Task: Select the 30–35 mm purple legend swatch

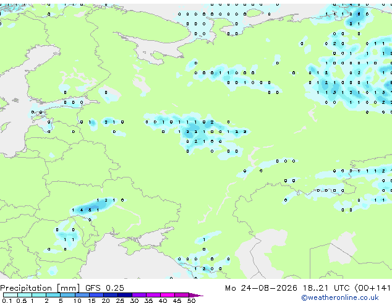Action: tap(138, 295)
